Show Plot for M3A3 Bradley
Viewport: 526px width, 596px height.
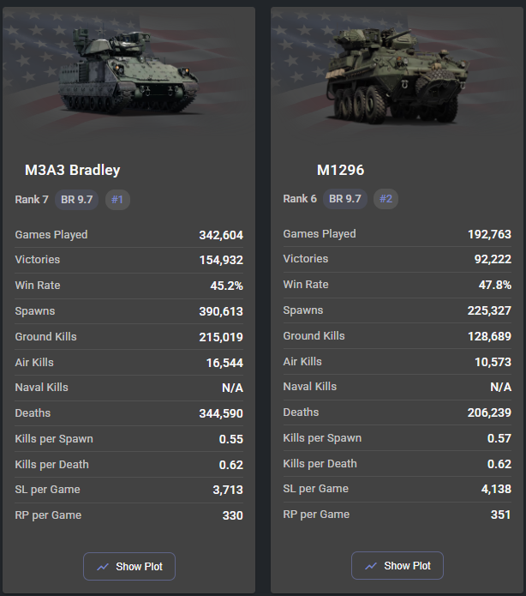[129, 566]
